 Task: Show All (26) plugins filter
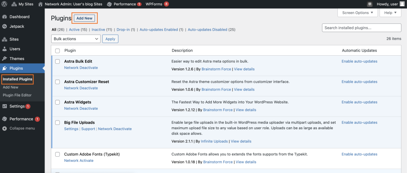[58, 29]
